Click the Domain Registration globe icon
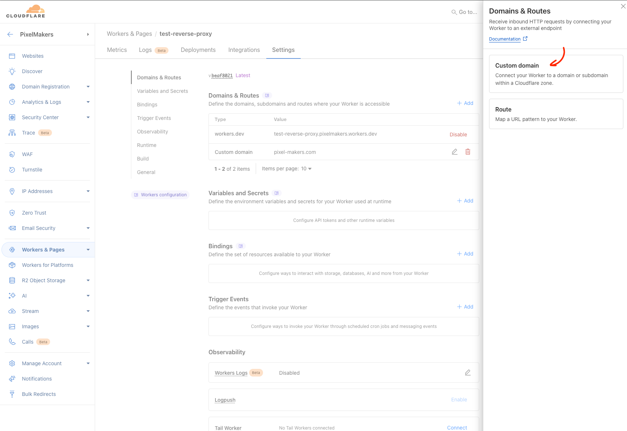Viewport: 627px width, 431px height. coord(12,87)
